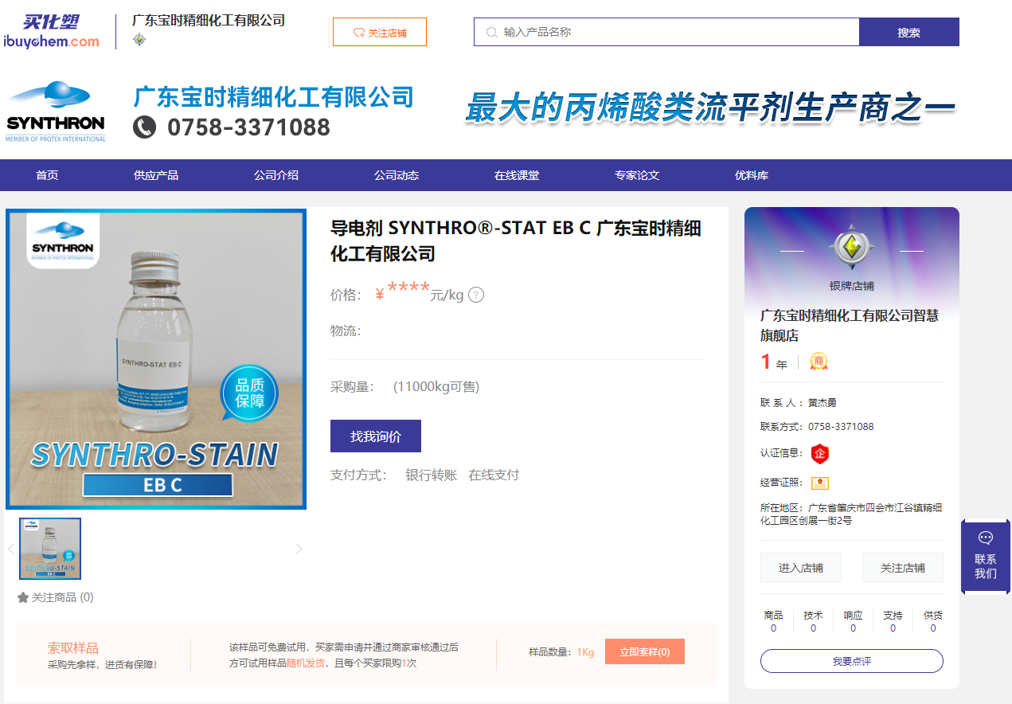Screen dimensions: 1012x704
Task: Click the (11000kg可售) quantity text
Action: (x=436, y=387)
